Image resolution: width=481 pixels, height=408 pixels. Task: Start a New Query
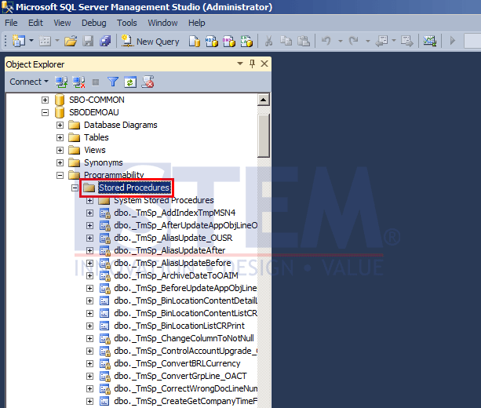151,41
